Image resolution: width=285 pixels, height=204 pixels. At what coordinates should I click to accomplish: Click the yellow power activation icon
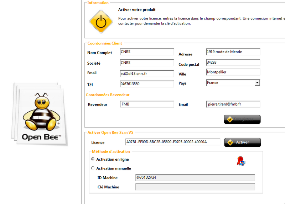(x=101, y=22)
